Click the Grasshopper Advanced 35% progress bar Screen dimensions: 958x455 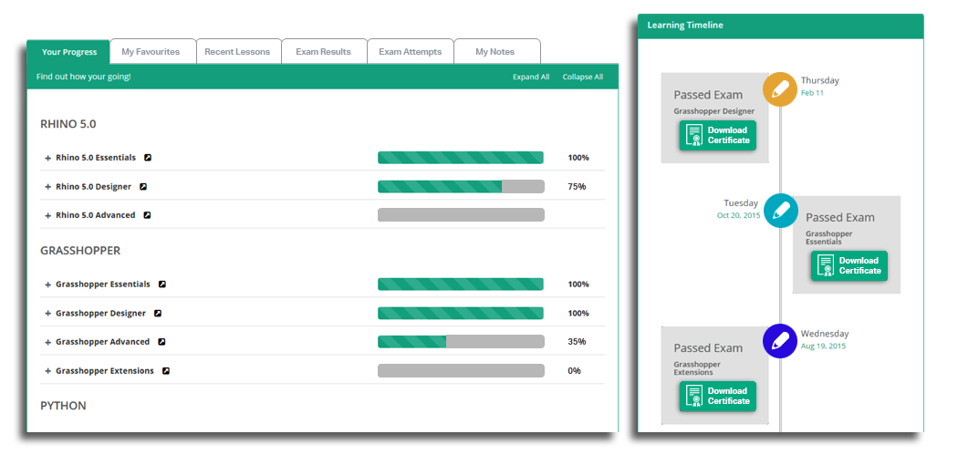pos(461,341)
